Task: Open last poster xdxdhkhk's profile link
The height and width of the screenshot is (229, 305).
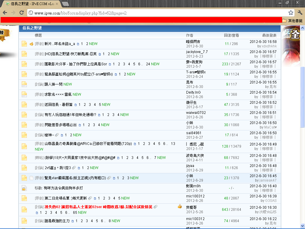Action: (269, 46)
